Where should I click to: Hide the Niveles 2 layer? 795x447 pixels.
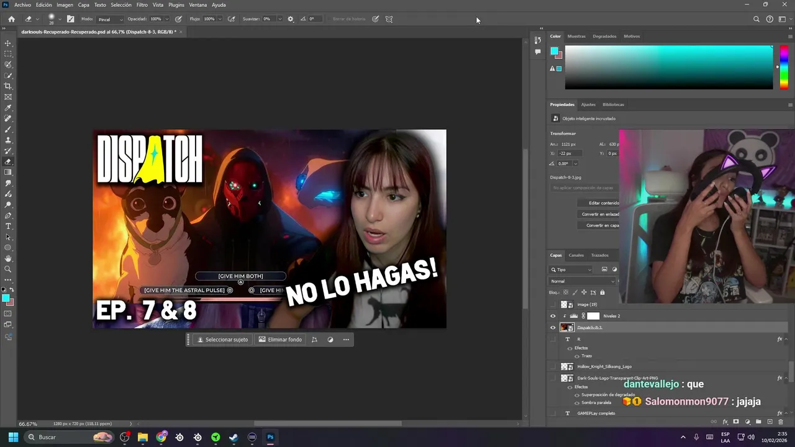[x=553, y=316]
